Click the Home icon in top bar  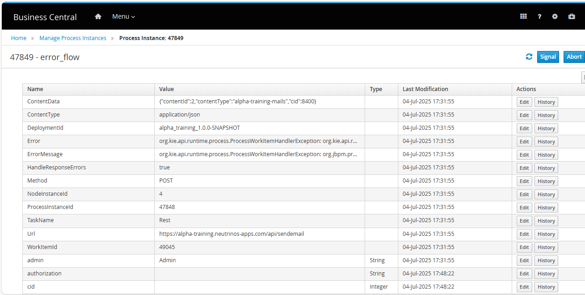pyautogui.click(x=98, y=16)
